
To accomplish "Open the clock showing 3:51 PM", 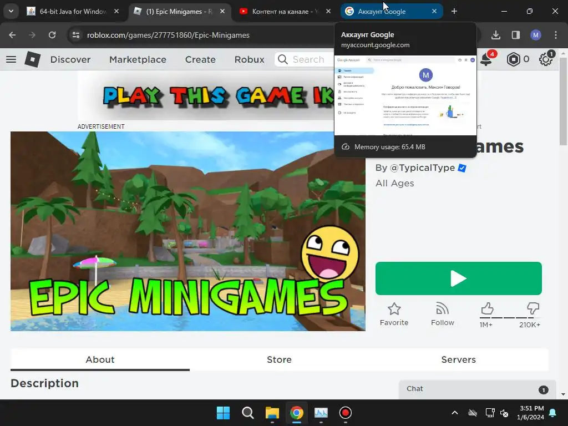I will (x=531, y=413).
